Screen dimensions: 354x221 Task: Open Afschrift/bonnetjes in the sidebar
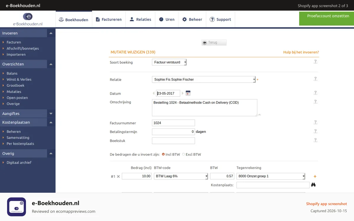(23, 48)
